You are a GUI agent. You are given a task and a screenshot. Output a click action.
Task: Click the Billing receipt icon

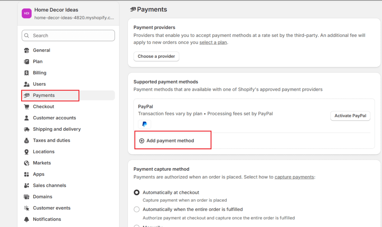tap(26, 73)
